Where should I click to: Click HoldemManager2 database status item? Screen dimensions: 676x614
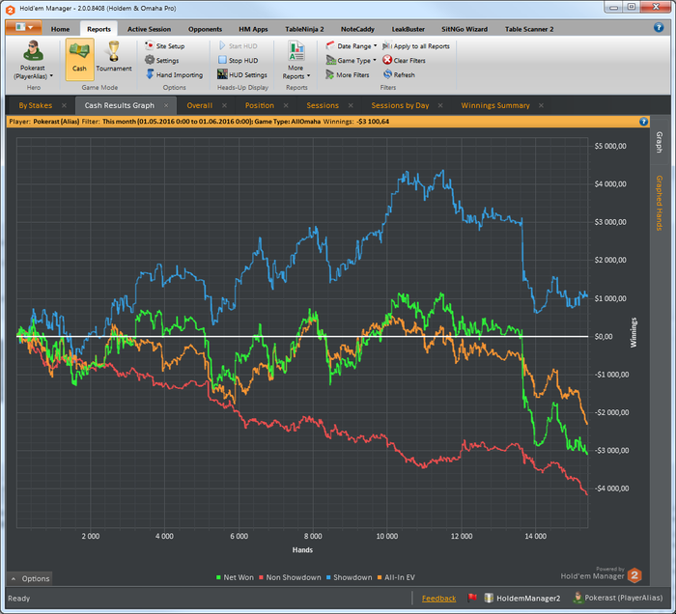[x=522, y=598]
